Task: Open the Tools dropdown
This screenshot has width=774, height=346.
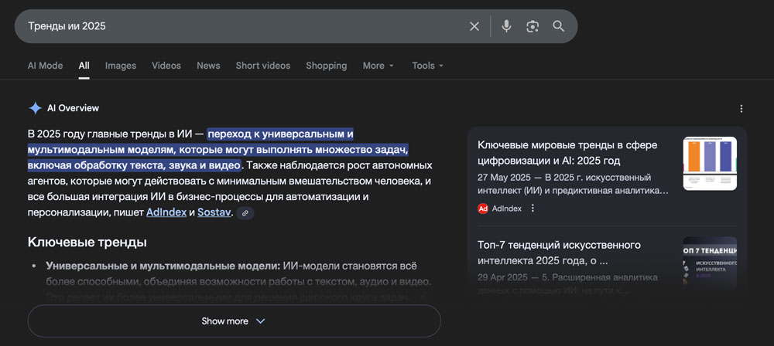Action: [x=427, y=66]
